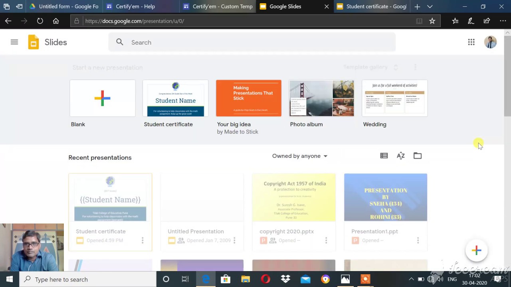Create a Blank presentation
Viewport: 511px width, 287px height.
click(x=103, y=98)
